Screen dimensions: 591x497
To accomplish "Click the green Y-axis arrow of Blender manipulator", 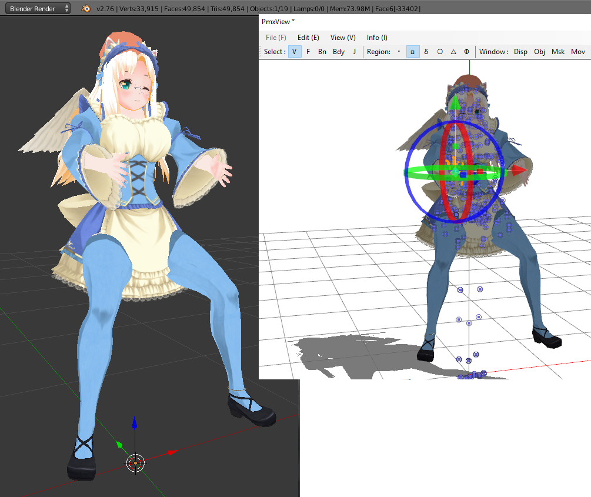I will (119, 445).
